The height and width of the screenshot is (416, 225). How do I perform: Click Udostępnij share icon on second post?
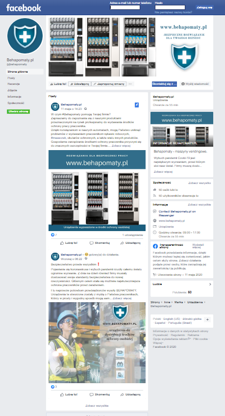[122, 394]
